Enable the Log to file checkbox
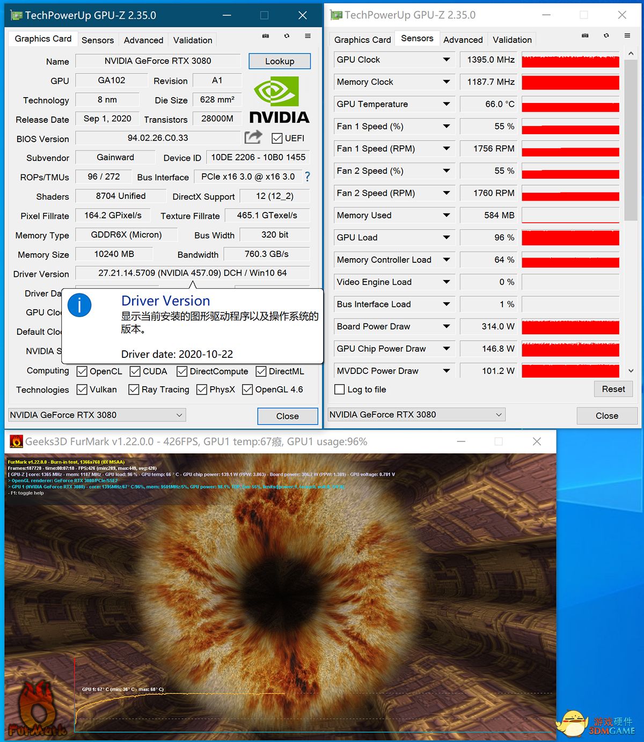 [x=340, y=390]
